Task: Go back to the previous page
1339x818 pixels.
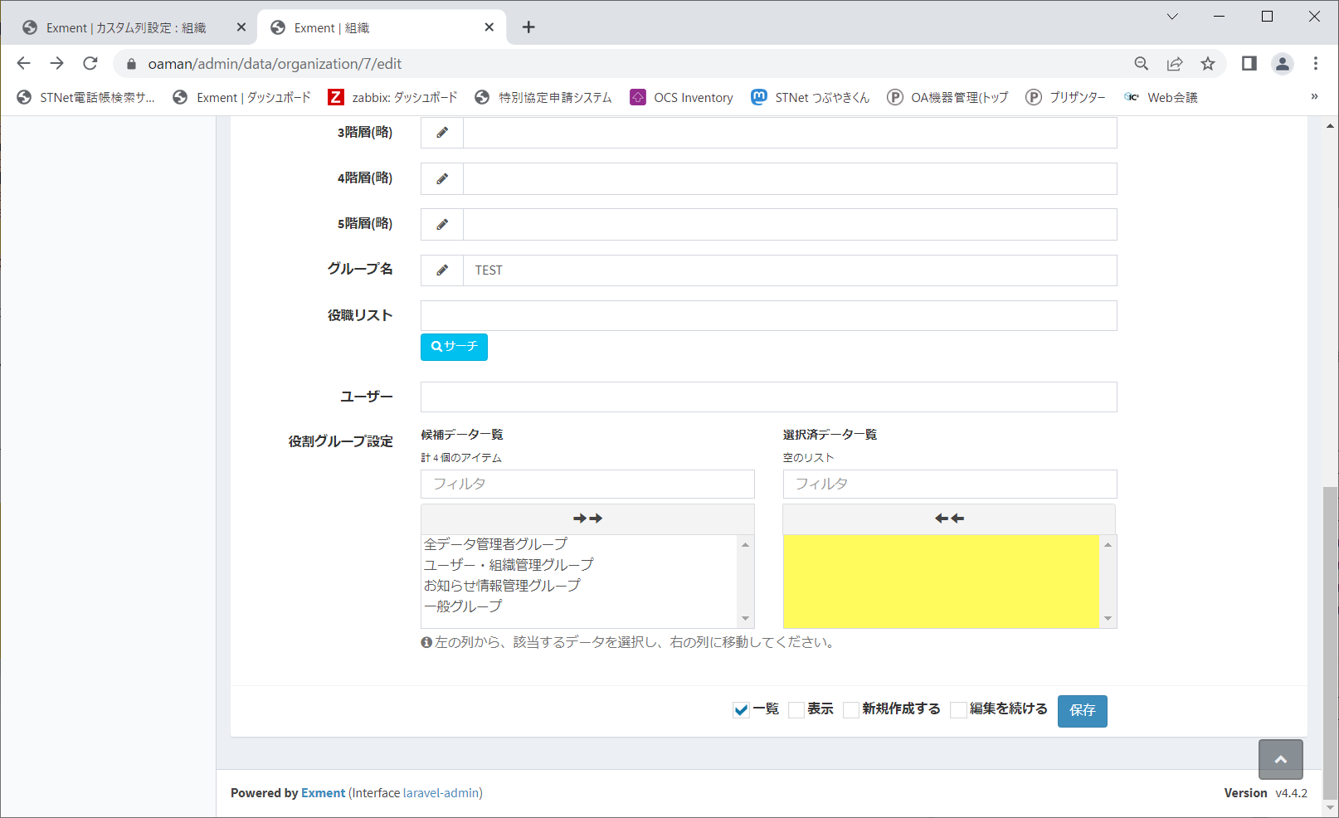Action: 23,63
